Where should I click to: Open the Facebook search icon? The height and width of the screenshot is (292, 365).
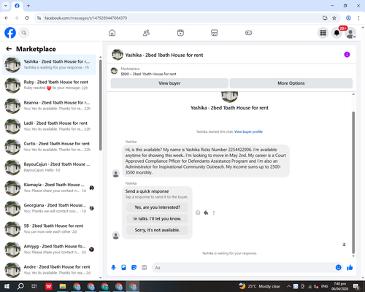(x=24, y=33)
